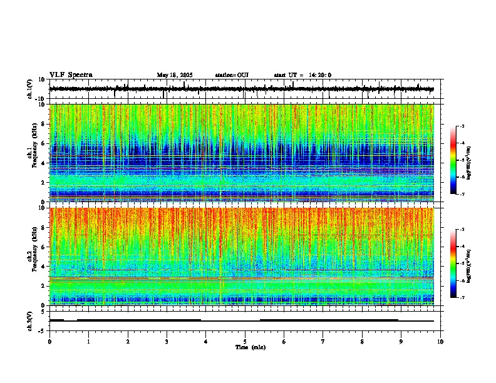The image size is (496, 383).
Task: Click the "VLF Spectra" title
Action: (71, 75)
